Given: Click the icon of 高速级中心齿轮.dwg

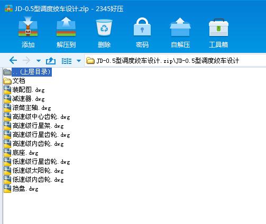Looking at the screenshot, I should point(7,117).
